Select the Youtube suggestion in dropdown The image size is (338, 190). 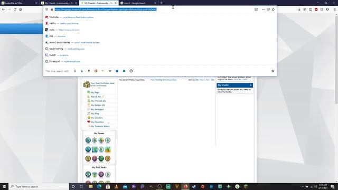159,17
